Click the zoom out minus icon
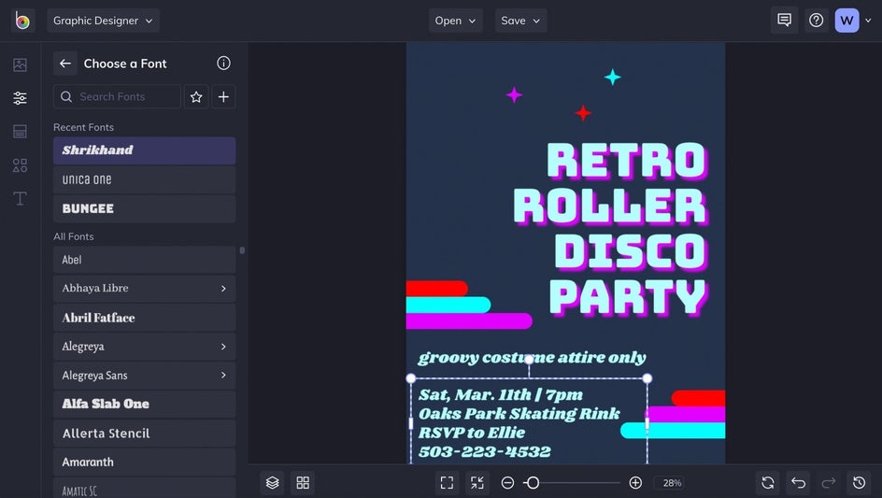This screenshot has height=498, width=882. 507,482
